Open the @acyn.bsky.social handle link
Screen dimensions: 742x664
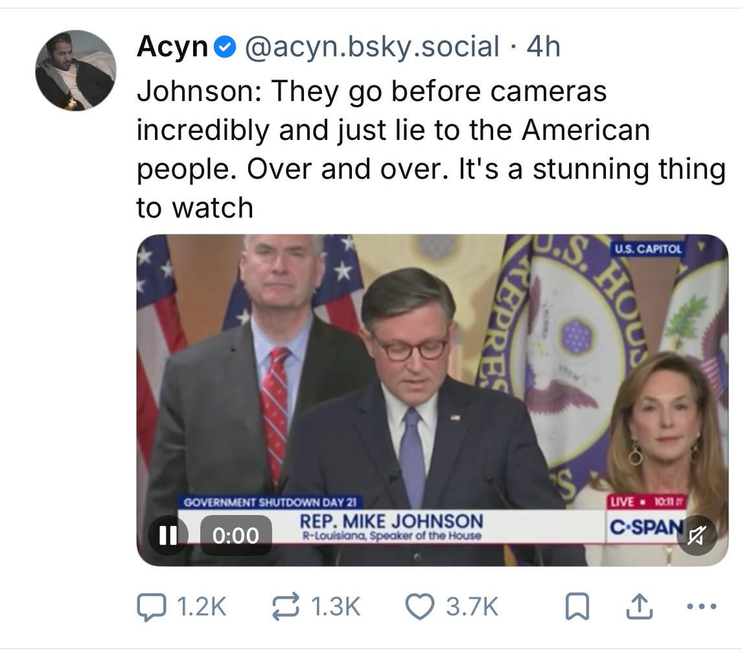click(371, 47)
